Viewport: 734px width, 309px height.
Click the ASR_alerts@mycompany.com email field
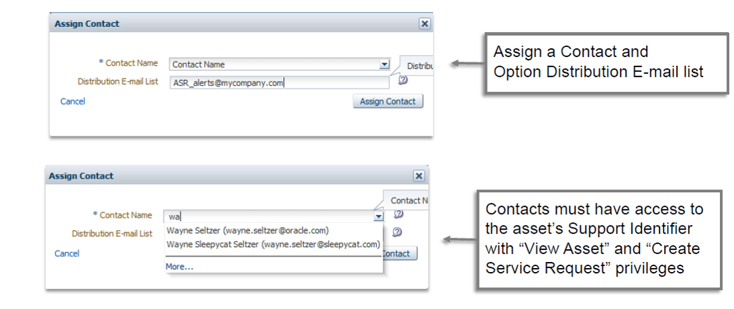pos(279,83)
